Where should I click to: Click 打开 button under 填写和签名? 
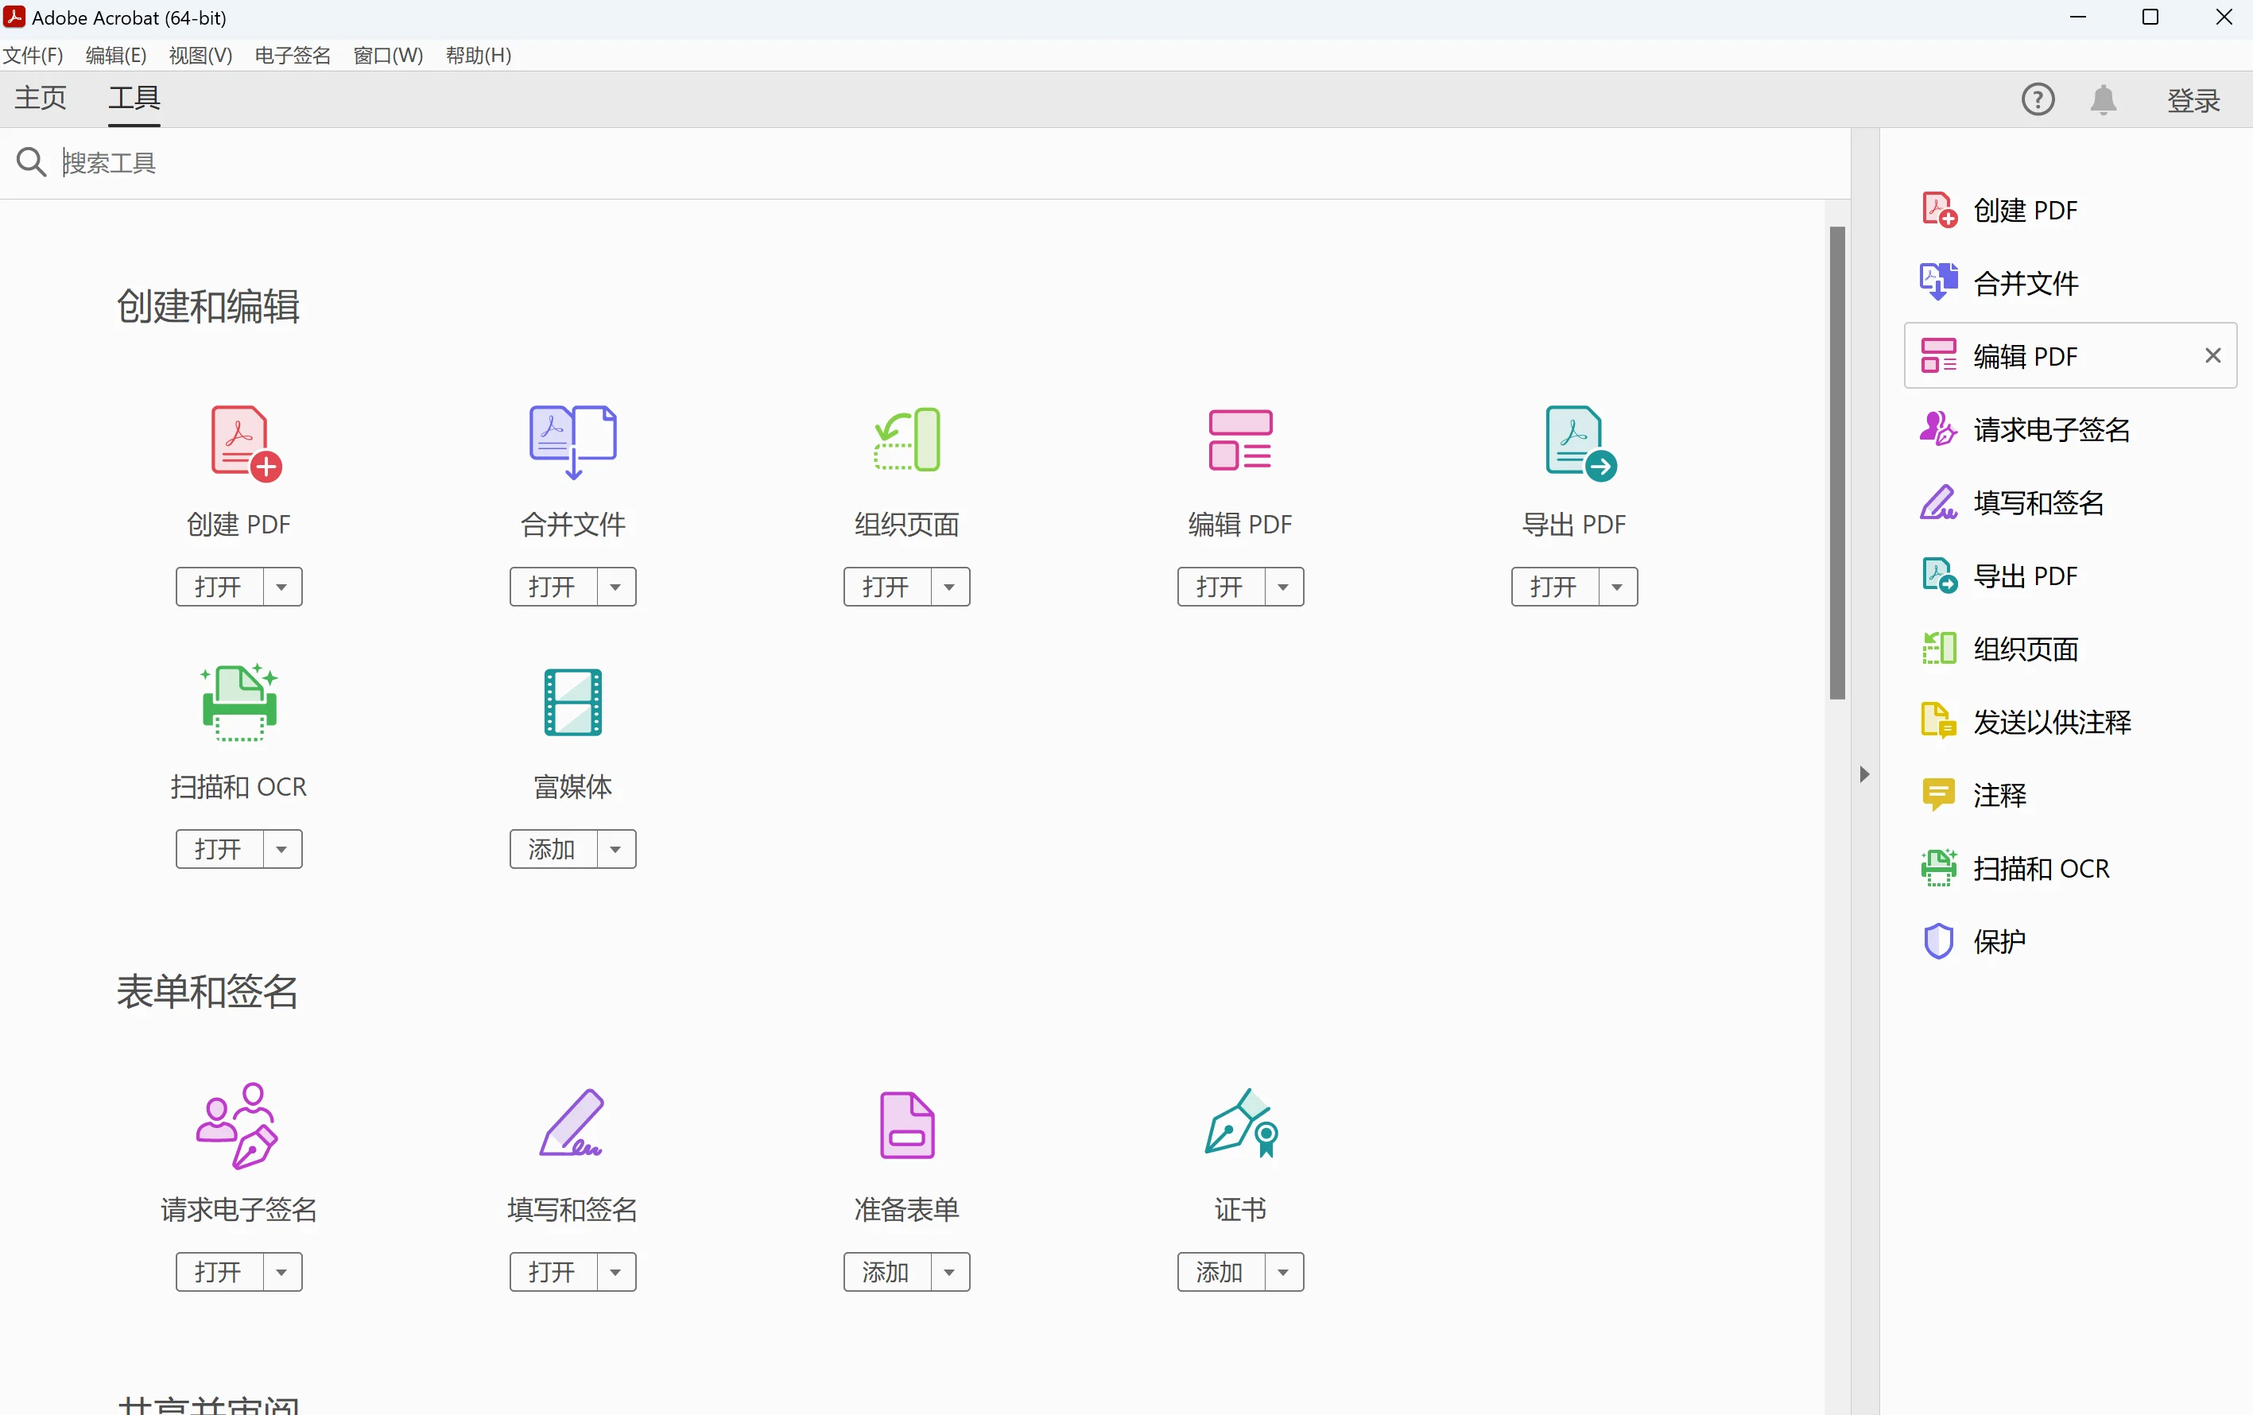(x=553, y=1272)
